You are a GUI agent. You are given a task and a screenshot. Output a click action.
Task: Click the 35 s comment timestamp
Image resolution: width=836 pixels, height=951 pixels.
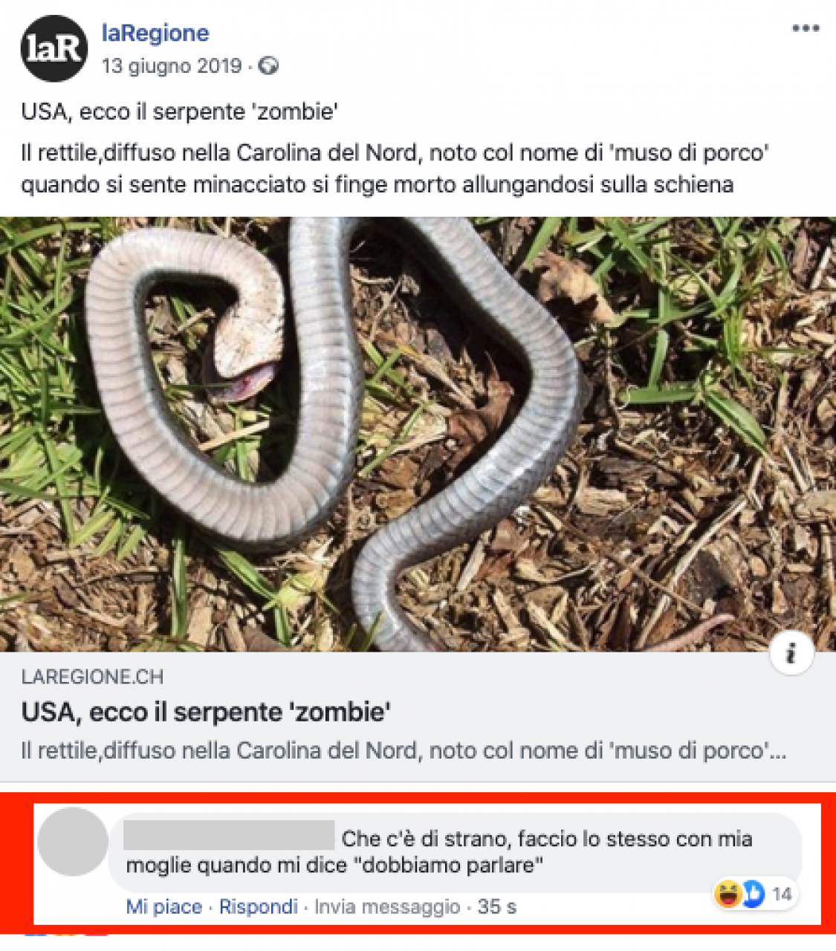496,906
